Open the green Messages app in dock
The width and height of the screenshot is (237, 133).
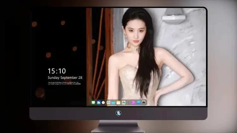pos(93,103)
